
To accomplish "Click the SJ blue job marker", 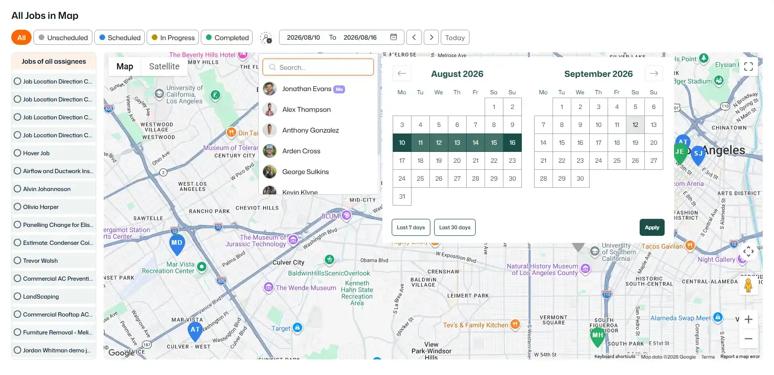I will point(698,154).
